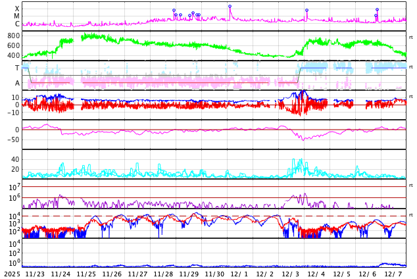Click the C flare class axis label
The width and height of the screenshot is (417, 279).
pos(17,24)
